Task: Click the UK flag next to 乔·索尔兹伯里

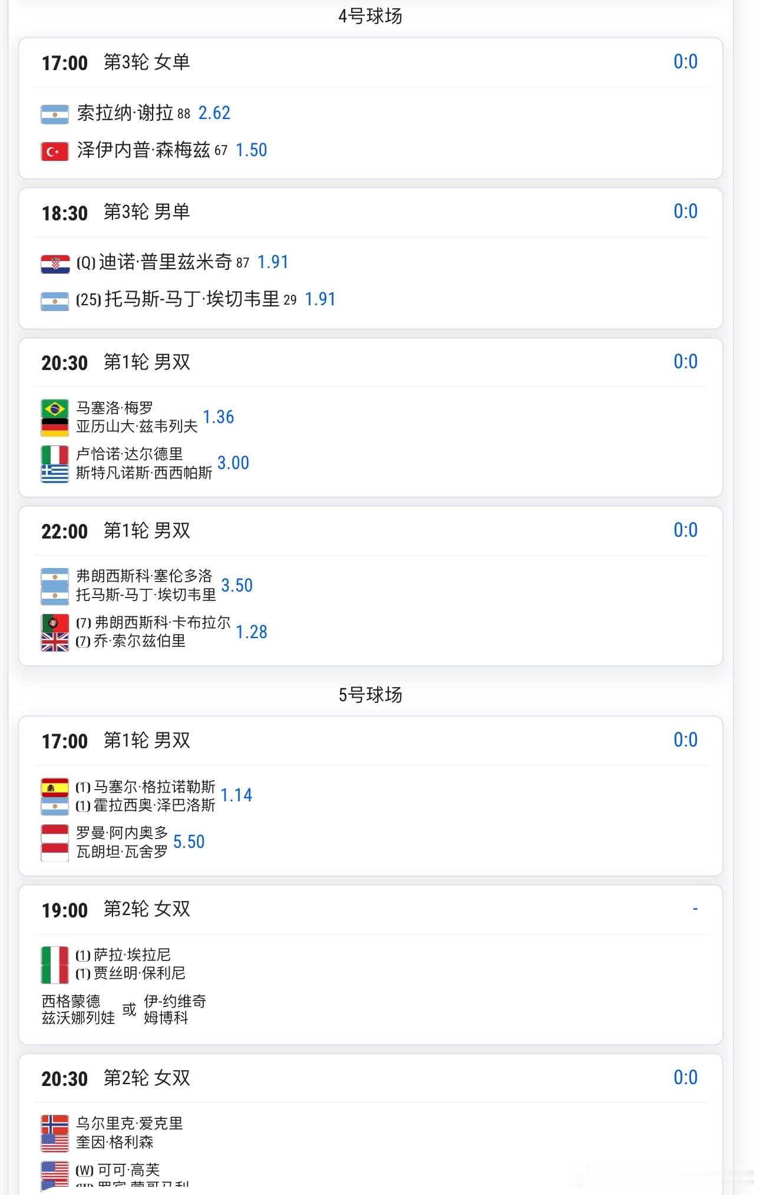Action: [55, 642]
